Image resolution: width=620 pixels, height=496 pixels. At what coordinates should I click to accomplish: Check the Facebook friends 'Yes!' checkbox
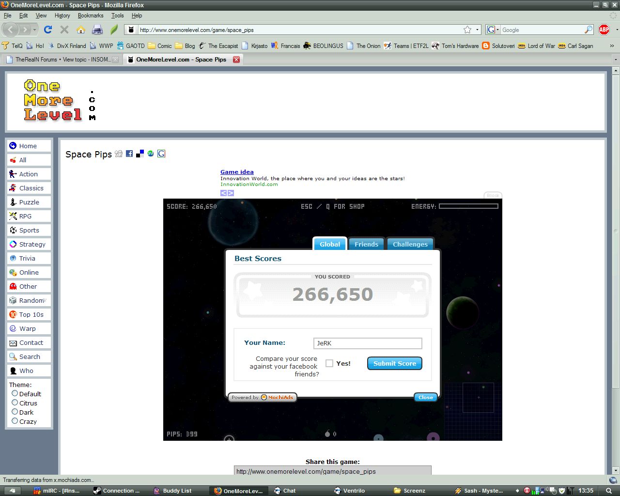pos(329,363)
